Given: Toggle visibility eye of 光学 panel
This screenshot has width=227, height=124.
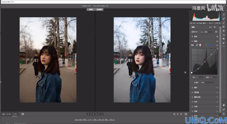Looking at the screenshot, I should pyautogui.click(x=217, y=102).
